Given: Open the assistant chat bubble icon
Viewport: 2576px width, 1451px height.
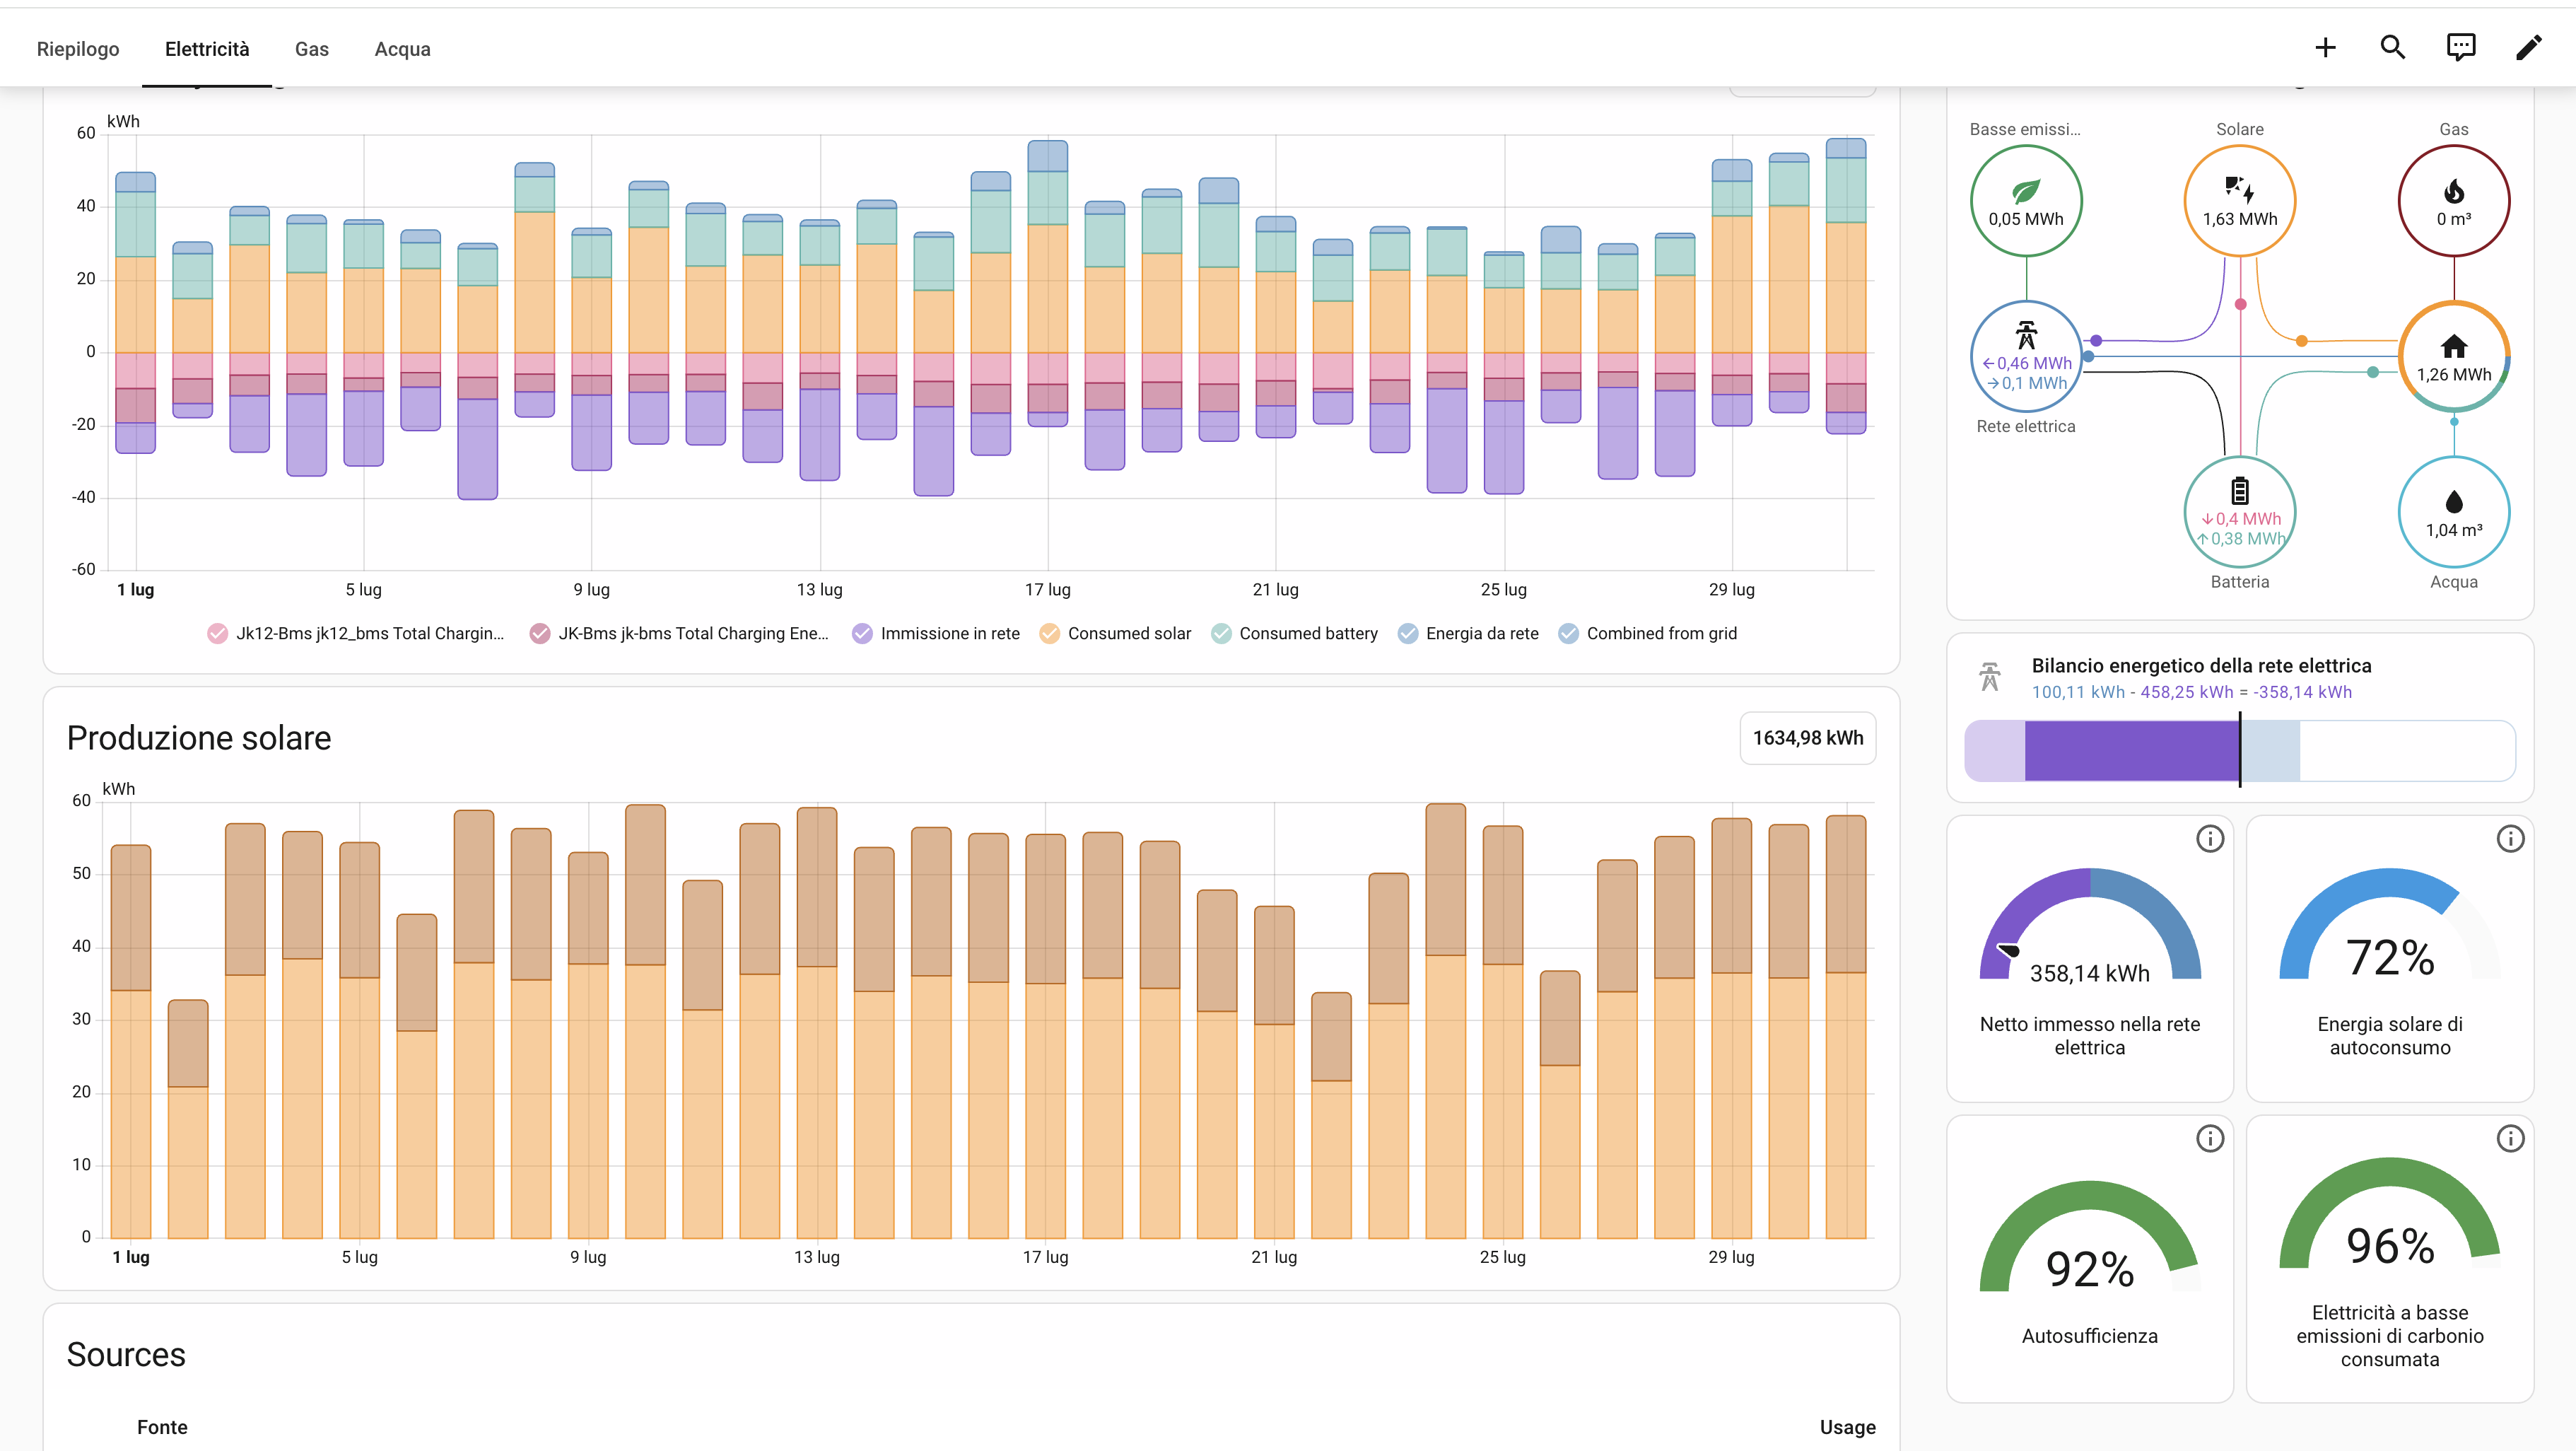Looking at the screenshot, I should (2460, 47).
